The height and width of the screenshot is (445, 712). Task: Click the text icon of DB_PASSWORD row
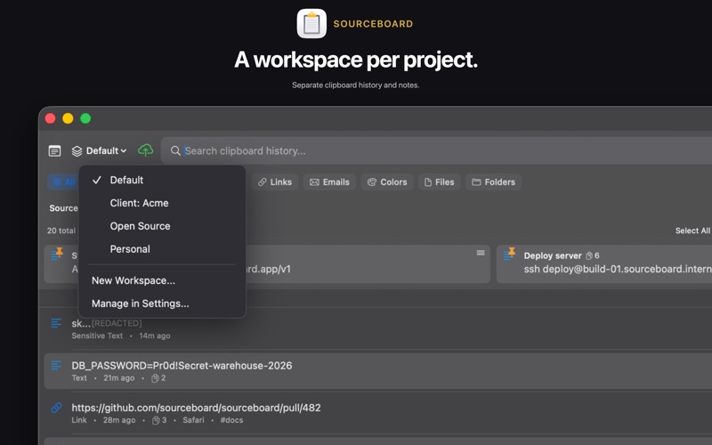point(56,366)
